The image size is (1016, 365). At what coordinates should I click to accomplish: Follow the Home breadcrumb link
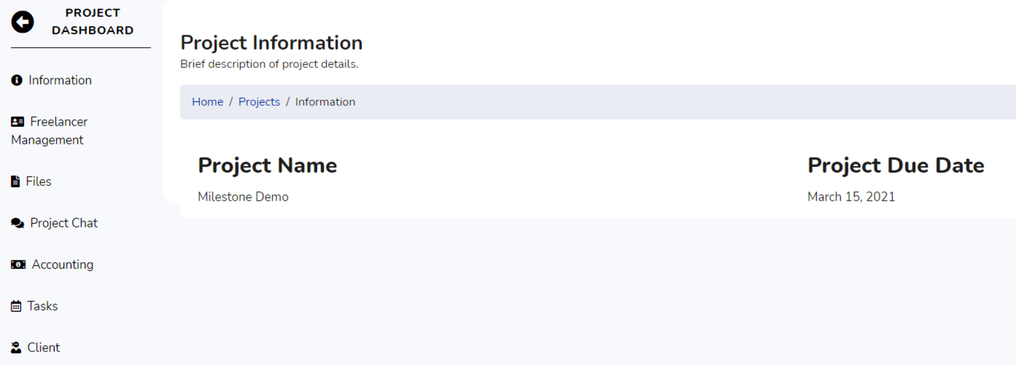[208, 102]
